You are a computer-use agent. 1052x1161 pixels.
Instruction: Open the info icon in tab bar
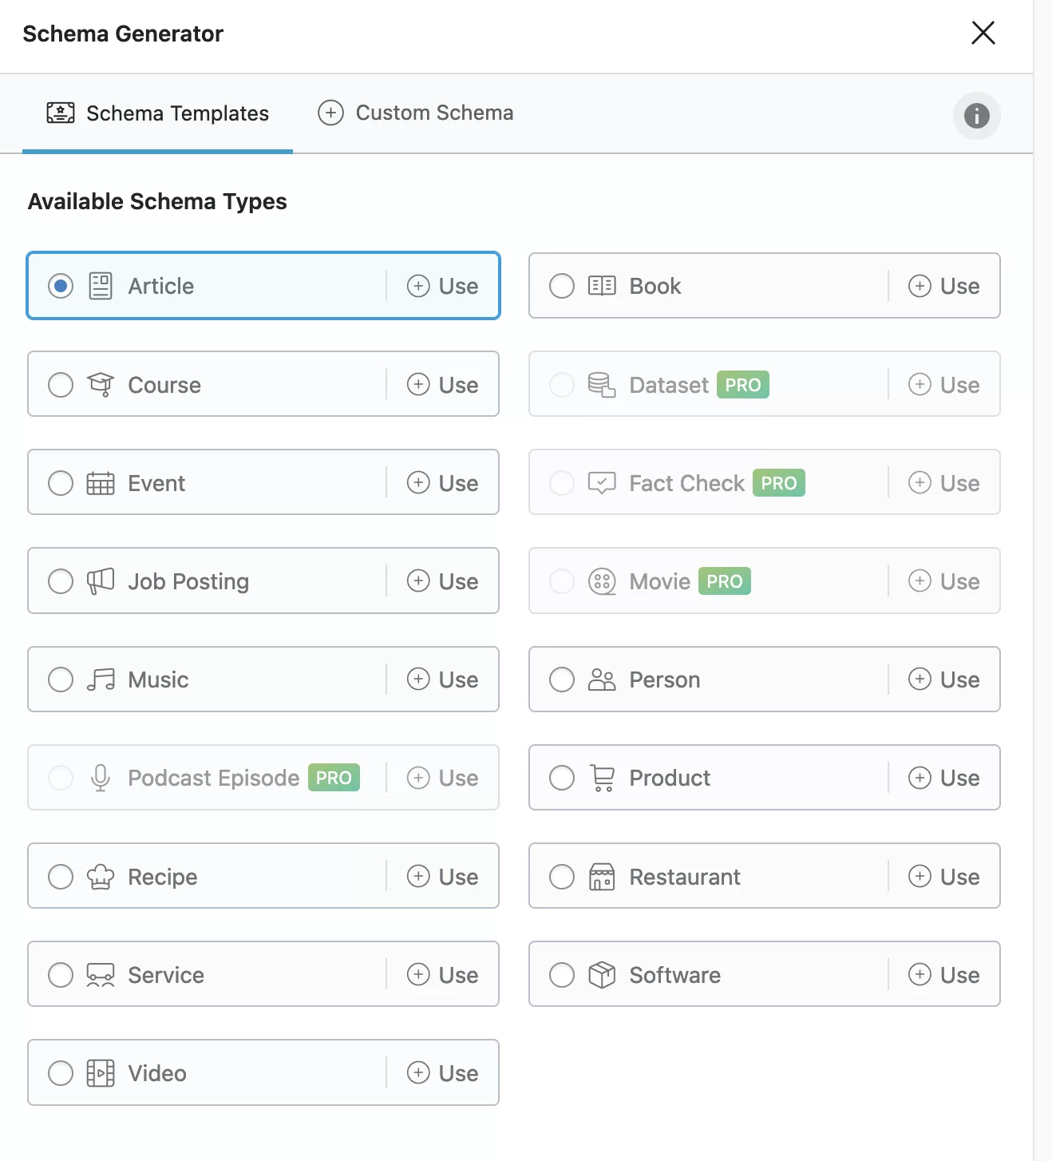[x=977, y=116]
